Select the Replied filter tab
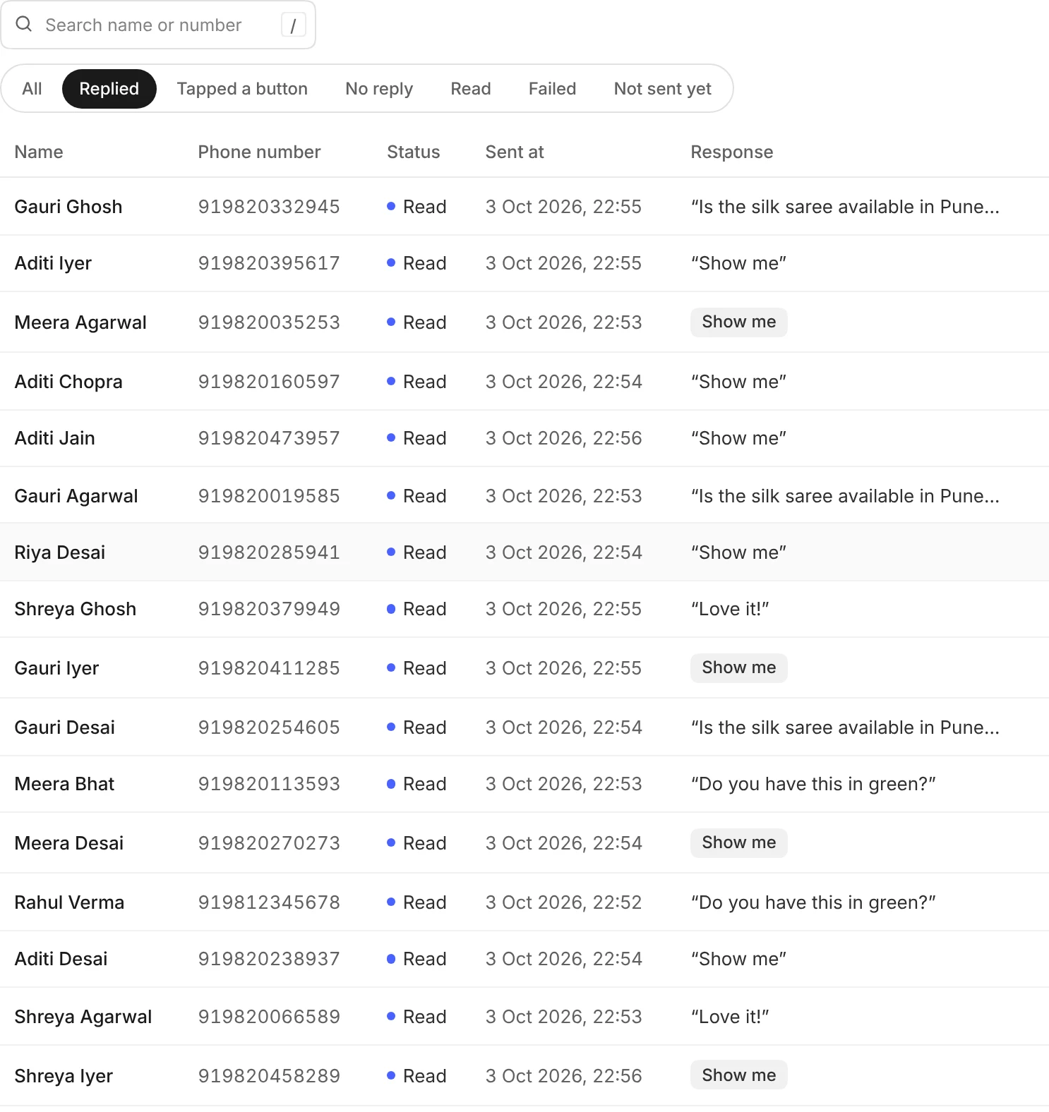The width and height of the screenshot is (1049, 1112). (x=109, y=89)
